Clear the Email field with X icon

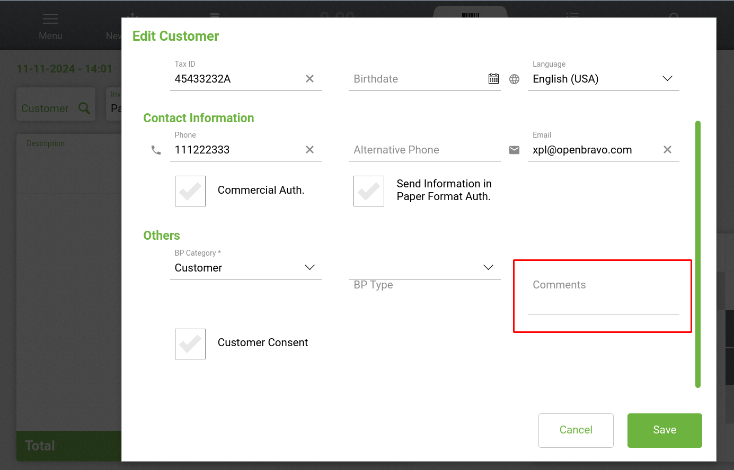coord(667,150)
